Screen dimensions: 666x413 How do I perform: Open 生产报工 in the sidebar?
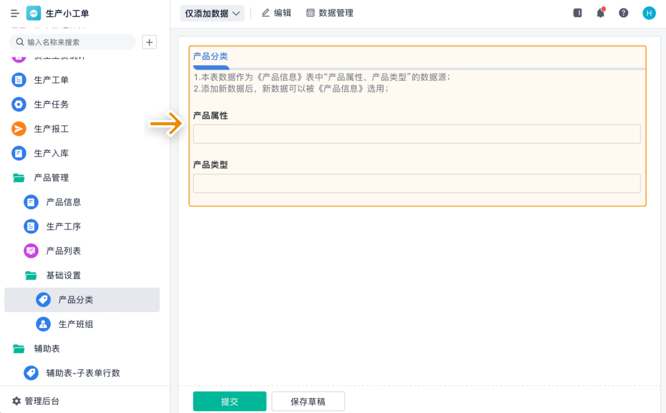click(51, 129)
